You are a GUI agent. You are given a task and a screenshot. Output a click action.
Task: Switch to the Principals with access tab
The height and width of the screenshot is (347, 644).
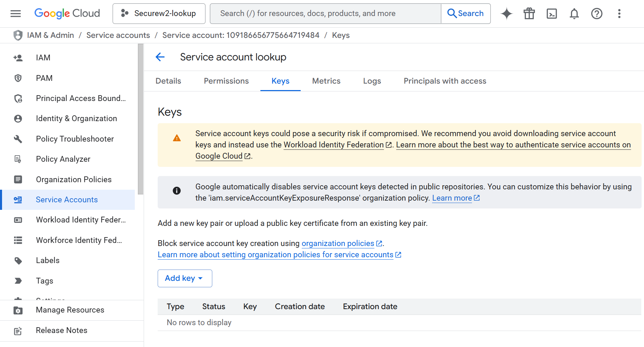tap(445, 81)
